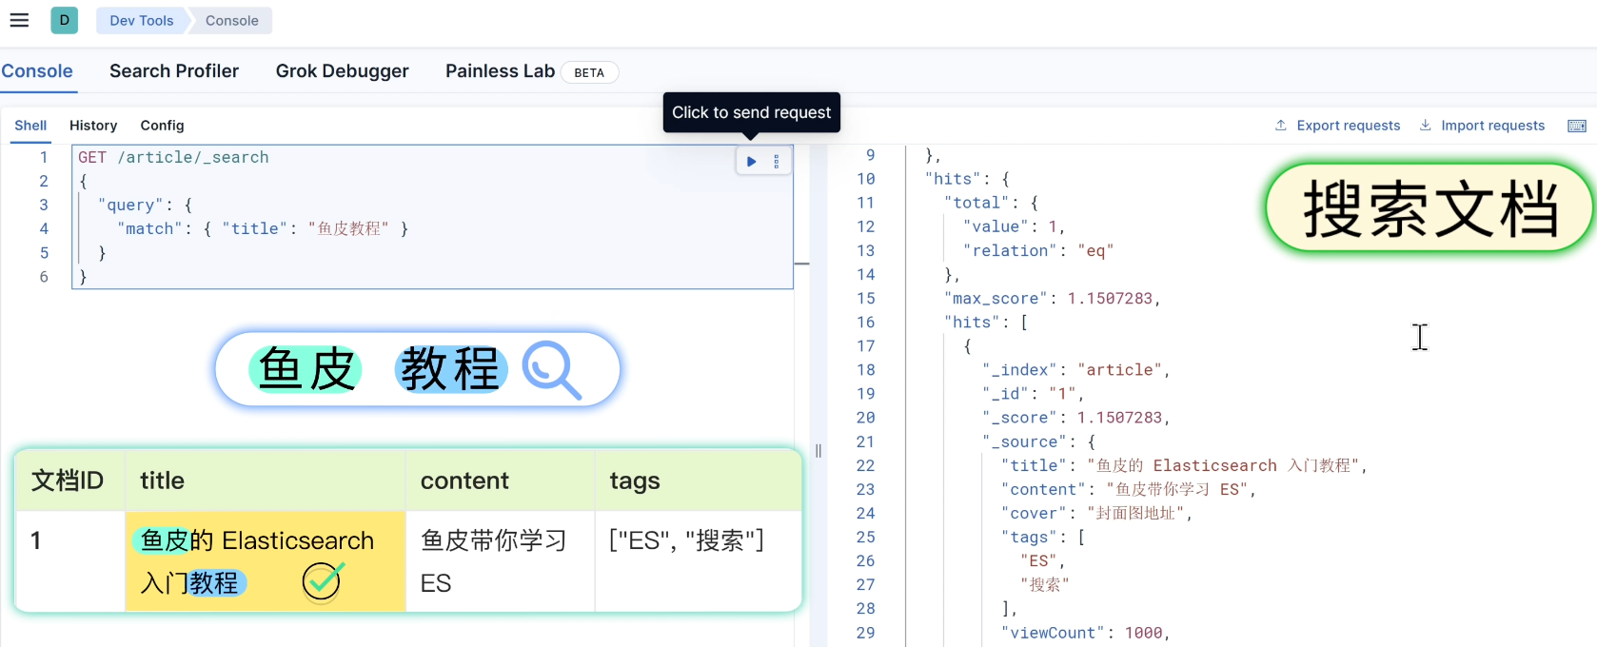Click the "query" line in editor
Image resolution: width=1597 pixels, height=647 pixels.
coord(145,205)
